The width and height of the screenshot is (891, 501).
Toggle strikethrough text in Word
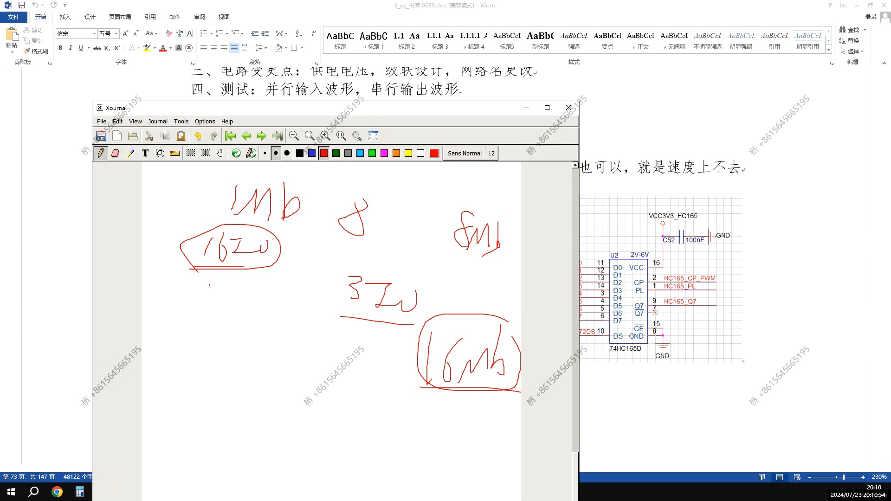pos(97,48)
